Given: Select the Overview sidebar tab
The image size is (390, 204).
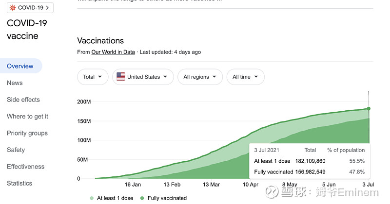Looking at the screenshot, I should 20,66.
